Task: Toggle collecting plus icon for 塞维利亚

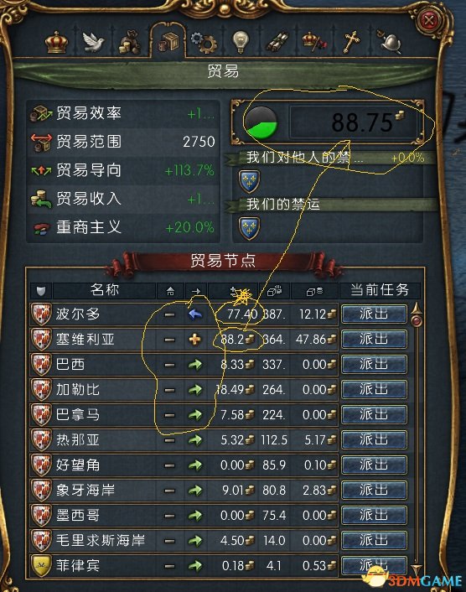Action: 195,340
